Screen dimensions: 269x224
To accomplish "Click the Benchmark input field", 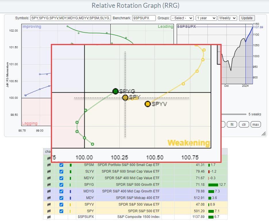I will tap(144, 18).
